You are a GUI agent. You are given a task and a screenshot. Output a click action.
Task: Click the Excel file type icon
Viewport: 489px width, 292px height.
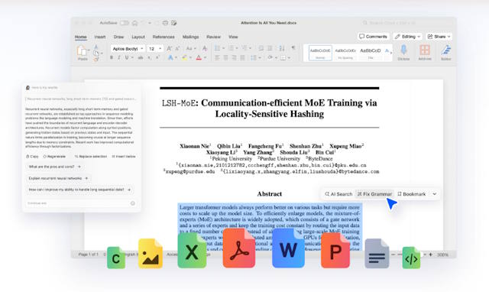[x=192, y=251]
